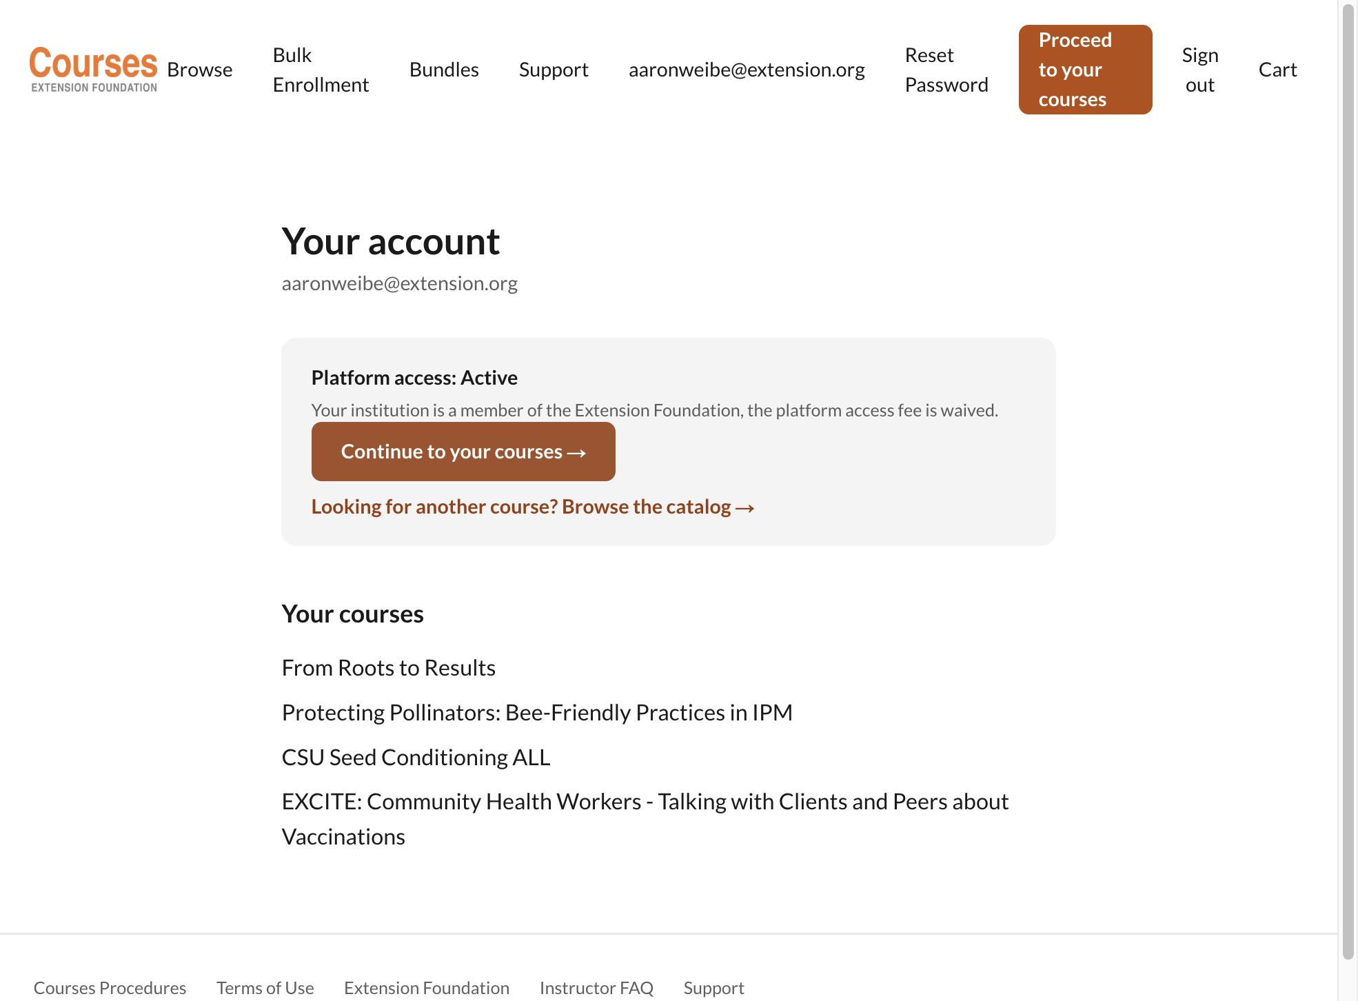Open the From Roots to Results course

pos(389,668)
